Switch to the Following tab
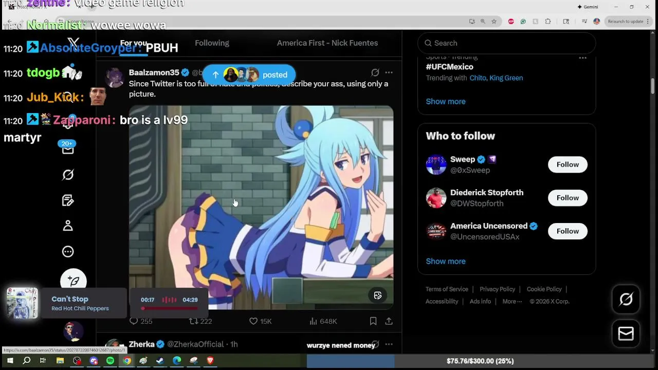This screenshot has width=658, height=370. [212, 43]
